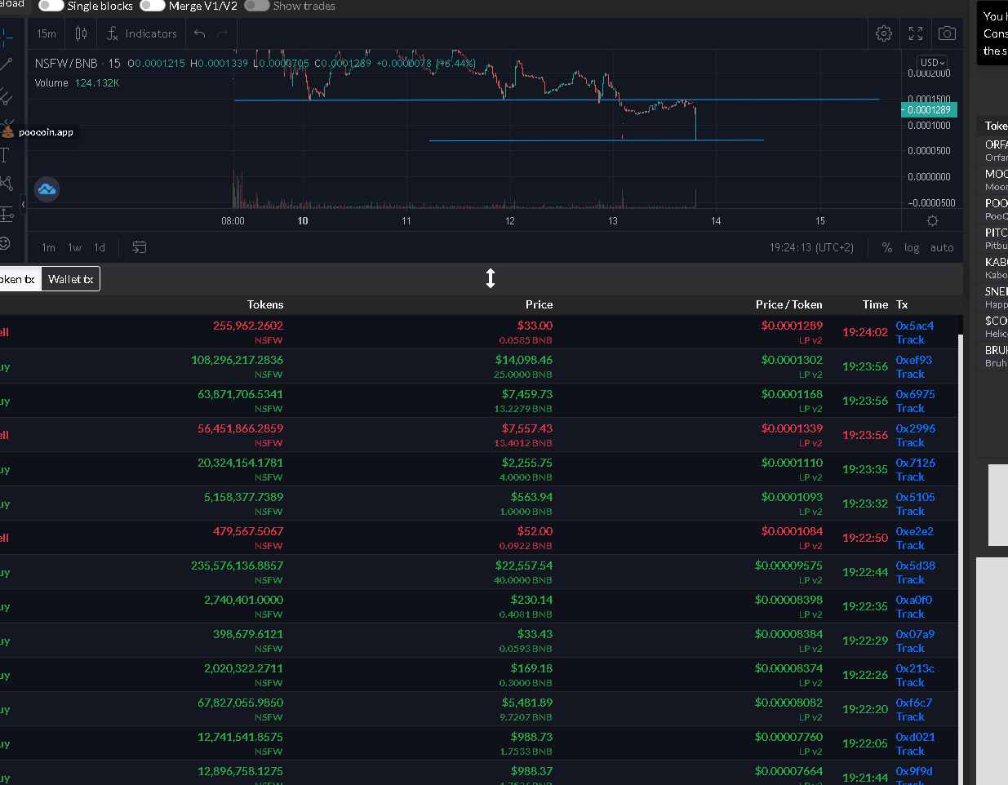This screenshot has height=785, width=1008.
Task: Open transaction 0x5ac4 link
Action: pos(914,326)
